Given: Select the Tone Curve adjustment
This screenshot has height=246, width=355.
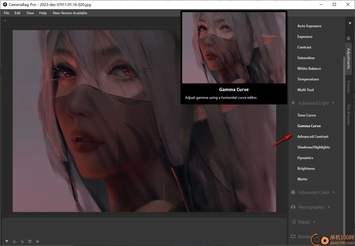Looking at the screenshot, I should click(x=307, y=115).
